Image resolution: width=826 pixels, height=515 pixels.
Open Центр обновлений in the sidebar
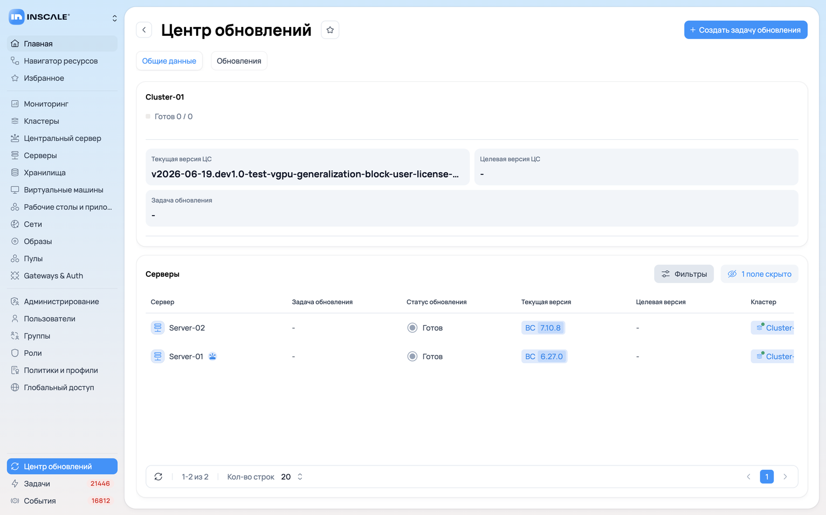pyautogui.click(x=62, y=467)
